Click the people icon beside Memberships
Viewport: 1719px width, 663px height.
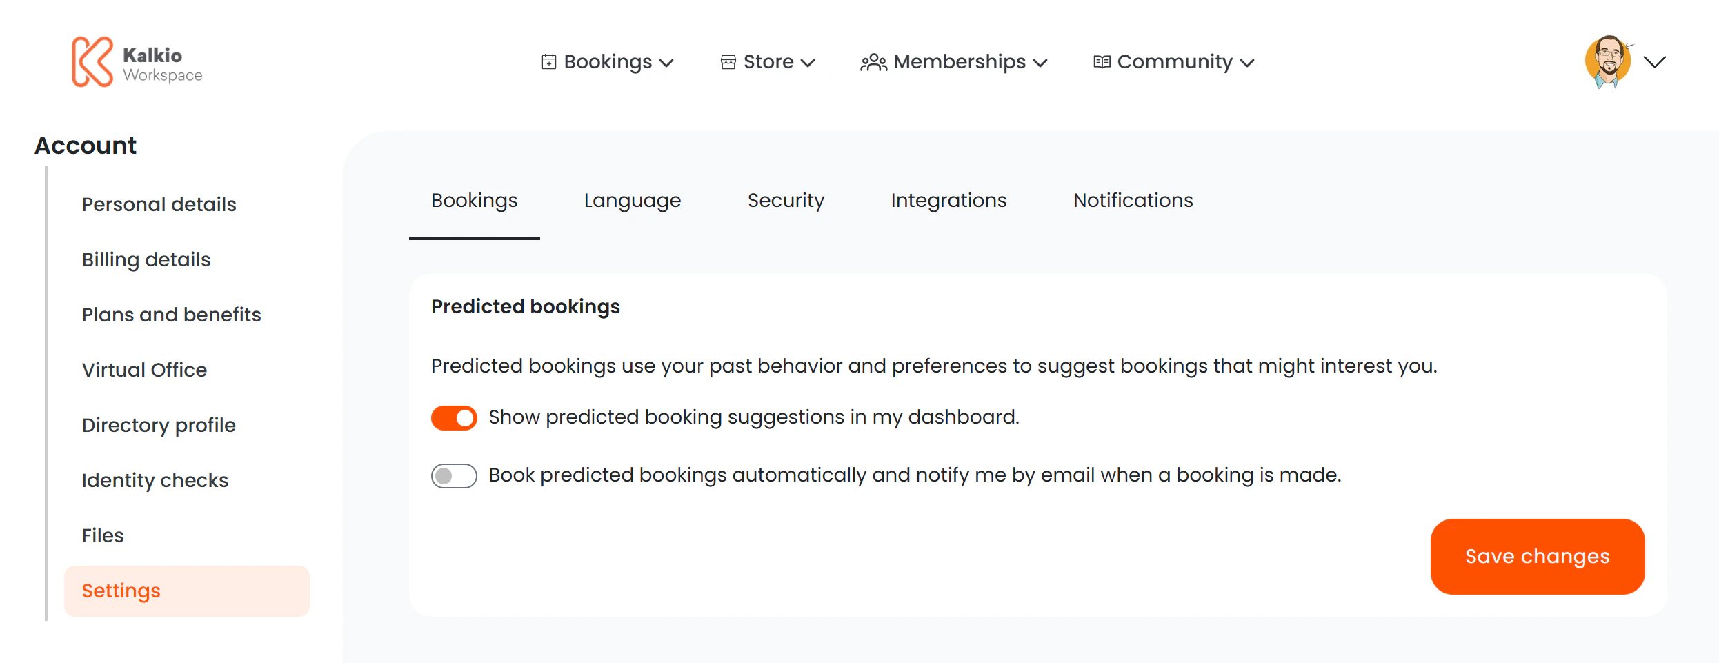pyautogui.click(x=873, y=61)
